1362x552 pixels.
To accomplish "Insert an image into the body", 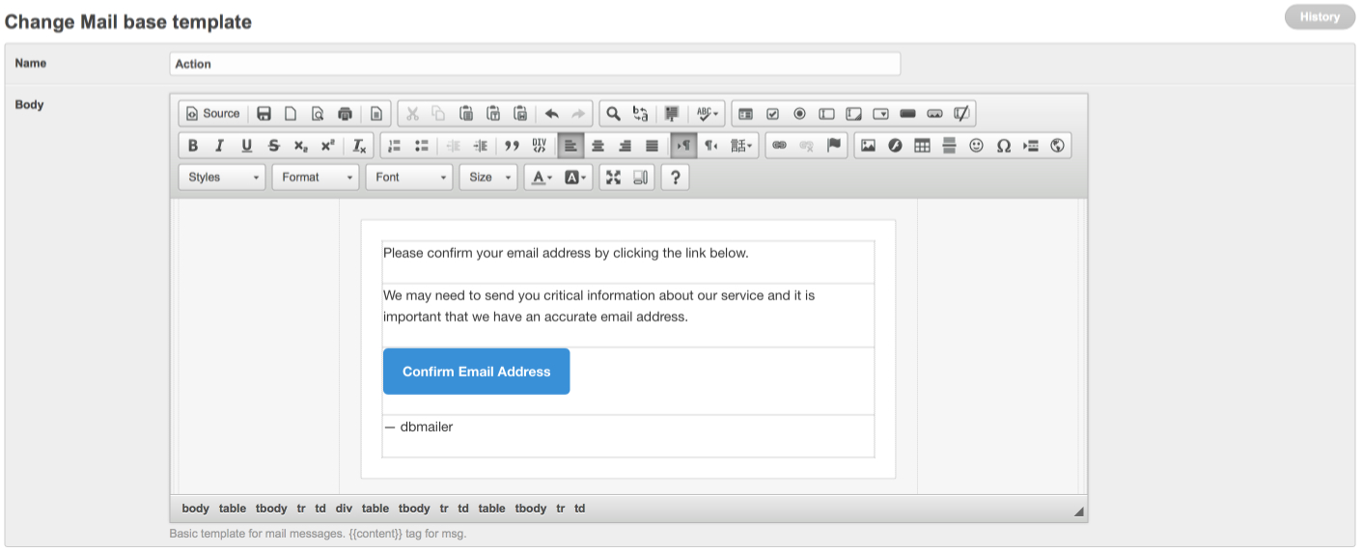I will tap(868, 146).
